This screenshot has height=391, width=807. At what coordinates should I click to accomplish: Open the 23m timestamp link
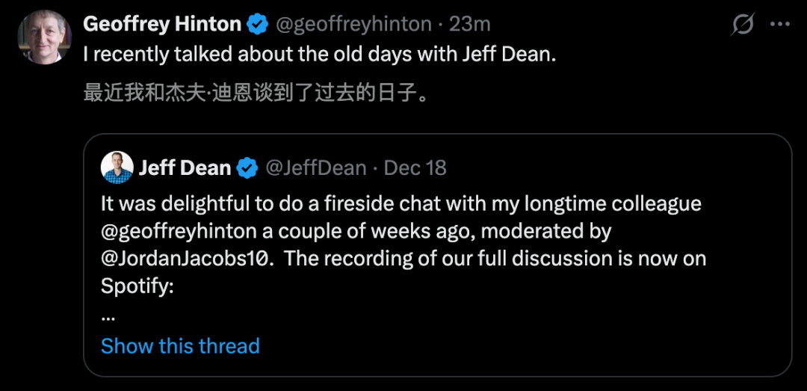[x=470, y=24]
